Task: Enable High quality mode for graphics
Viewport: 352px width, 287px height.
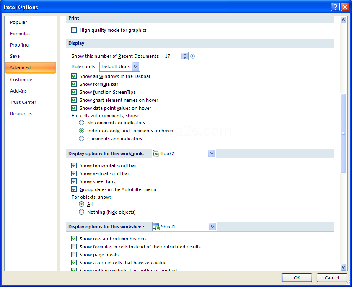Action: tap(74, 30)
